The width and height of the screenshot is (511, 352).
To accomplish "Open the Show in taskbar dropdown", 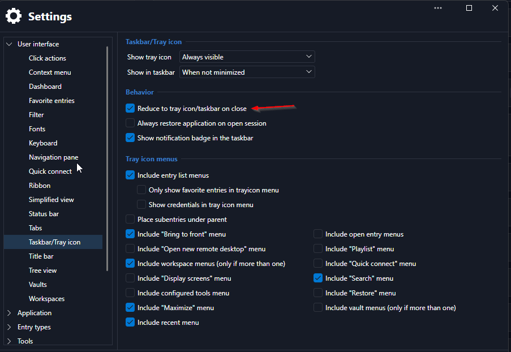I will click(247, 72).
